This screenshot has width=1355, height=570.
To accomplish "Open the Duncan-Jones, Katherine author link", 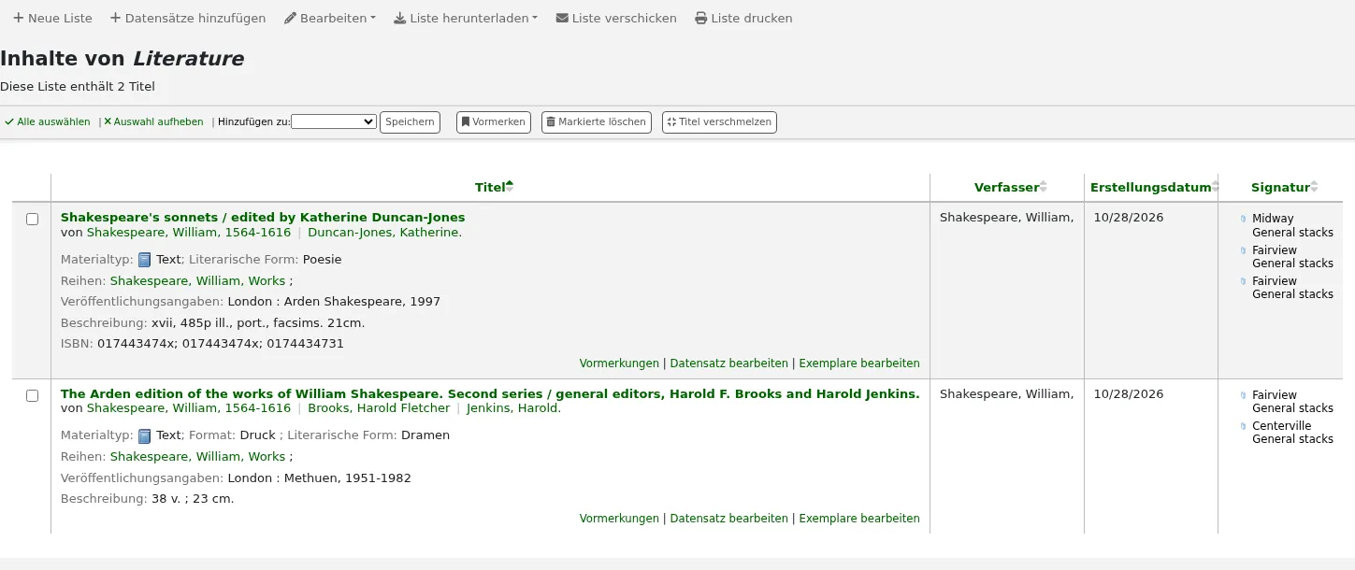I will [384, 232].
